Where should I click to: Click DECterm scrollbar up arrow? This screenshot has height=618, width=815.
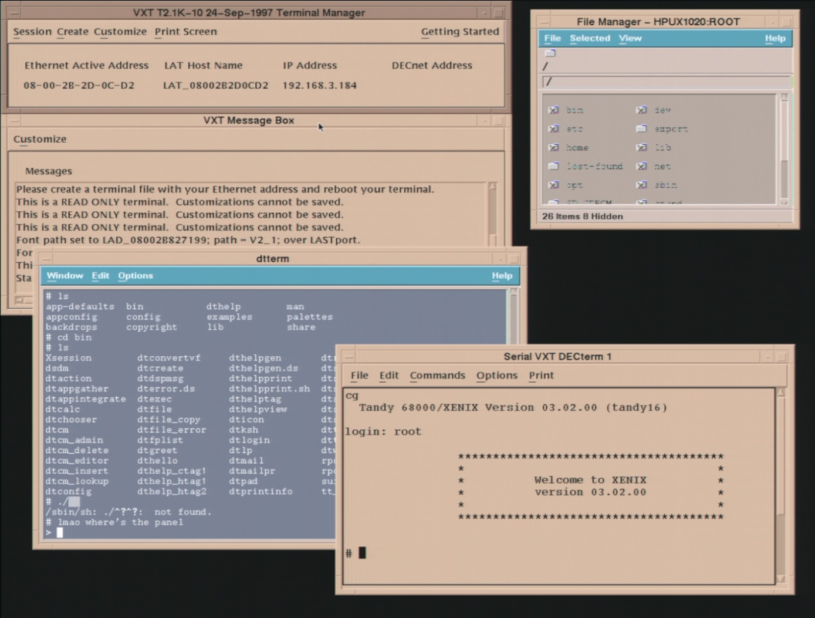(781, 393)
